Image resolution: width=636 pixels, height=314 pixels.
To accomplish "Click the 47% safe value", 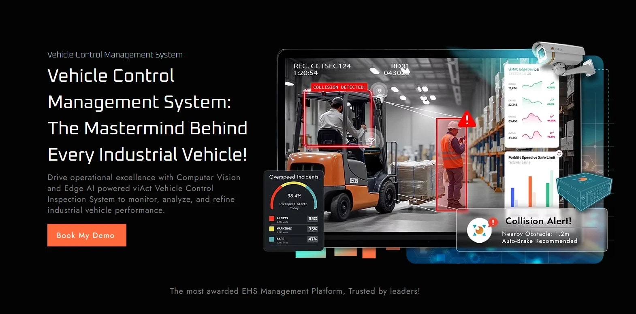I will [x=313, y=239].
